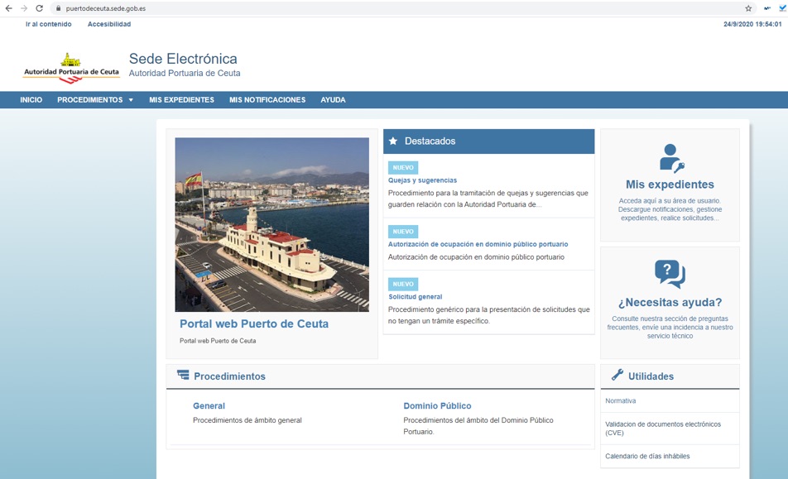Click the Procedimientos list icon

click(x=183, y=375)
